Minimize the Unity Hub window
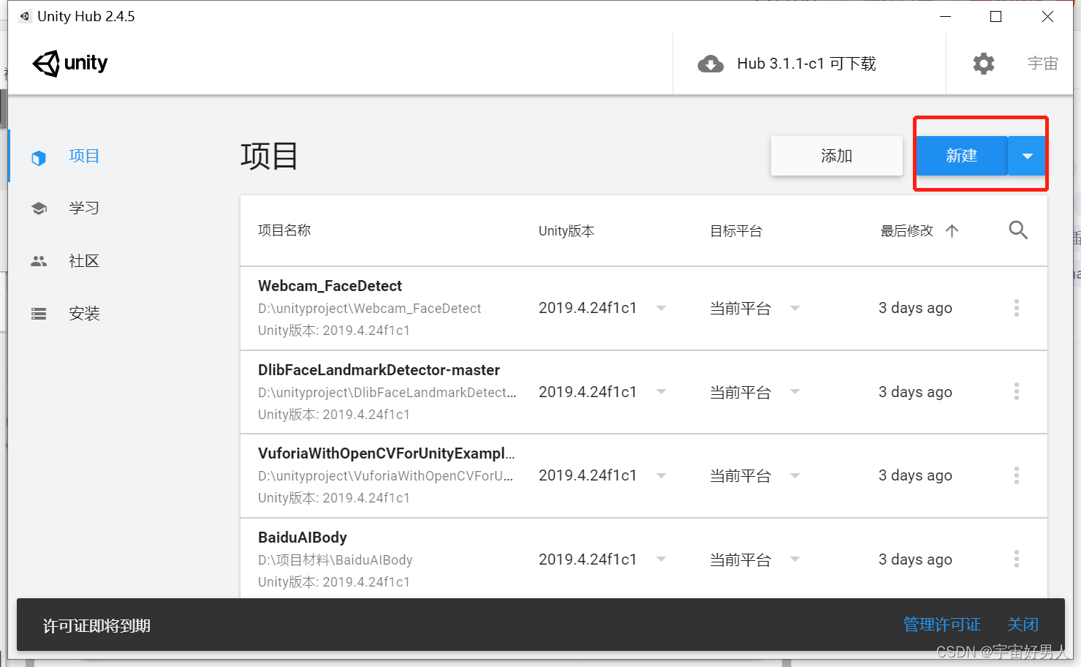Image resolution: width=1081 pixels, height=667 pixels. 945,16
